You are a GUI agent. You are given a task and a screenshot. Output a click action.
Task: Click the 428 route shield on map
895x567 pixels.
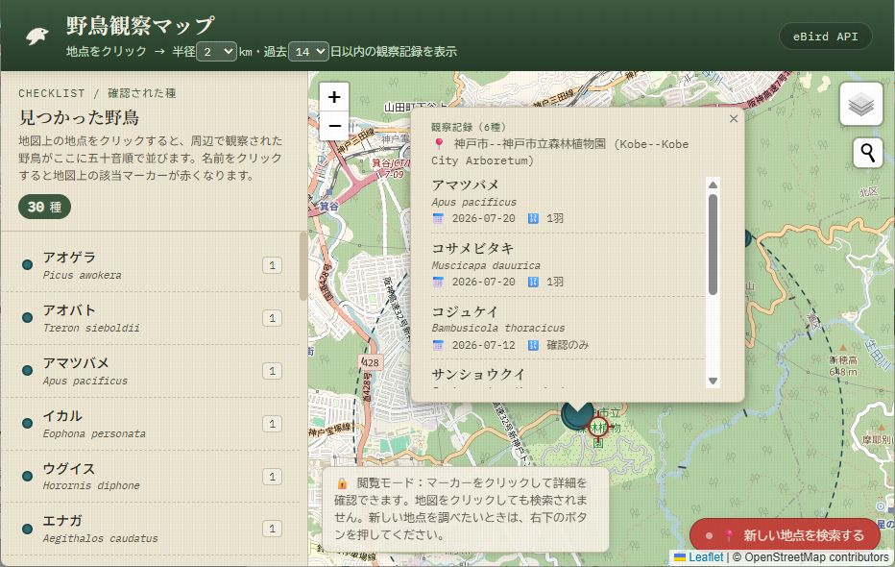point(371,362)
